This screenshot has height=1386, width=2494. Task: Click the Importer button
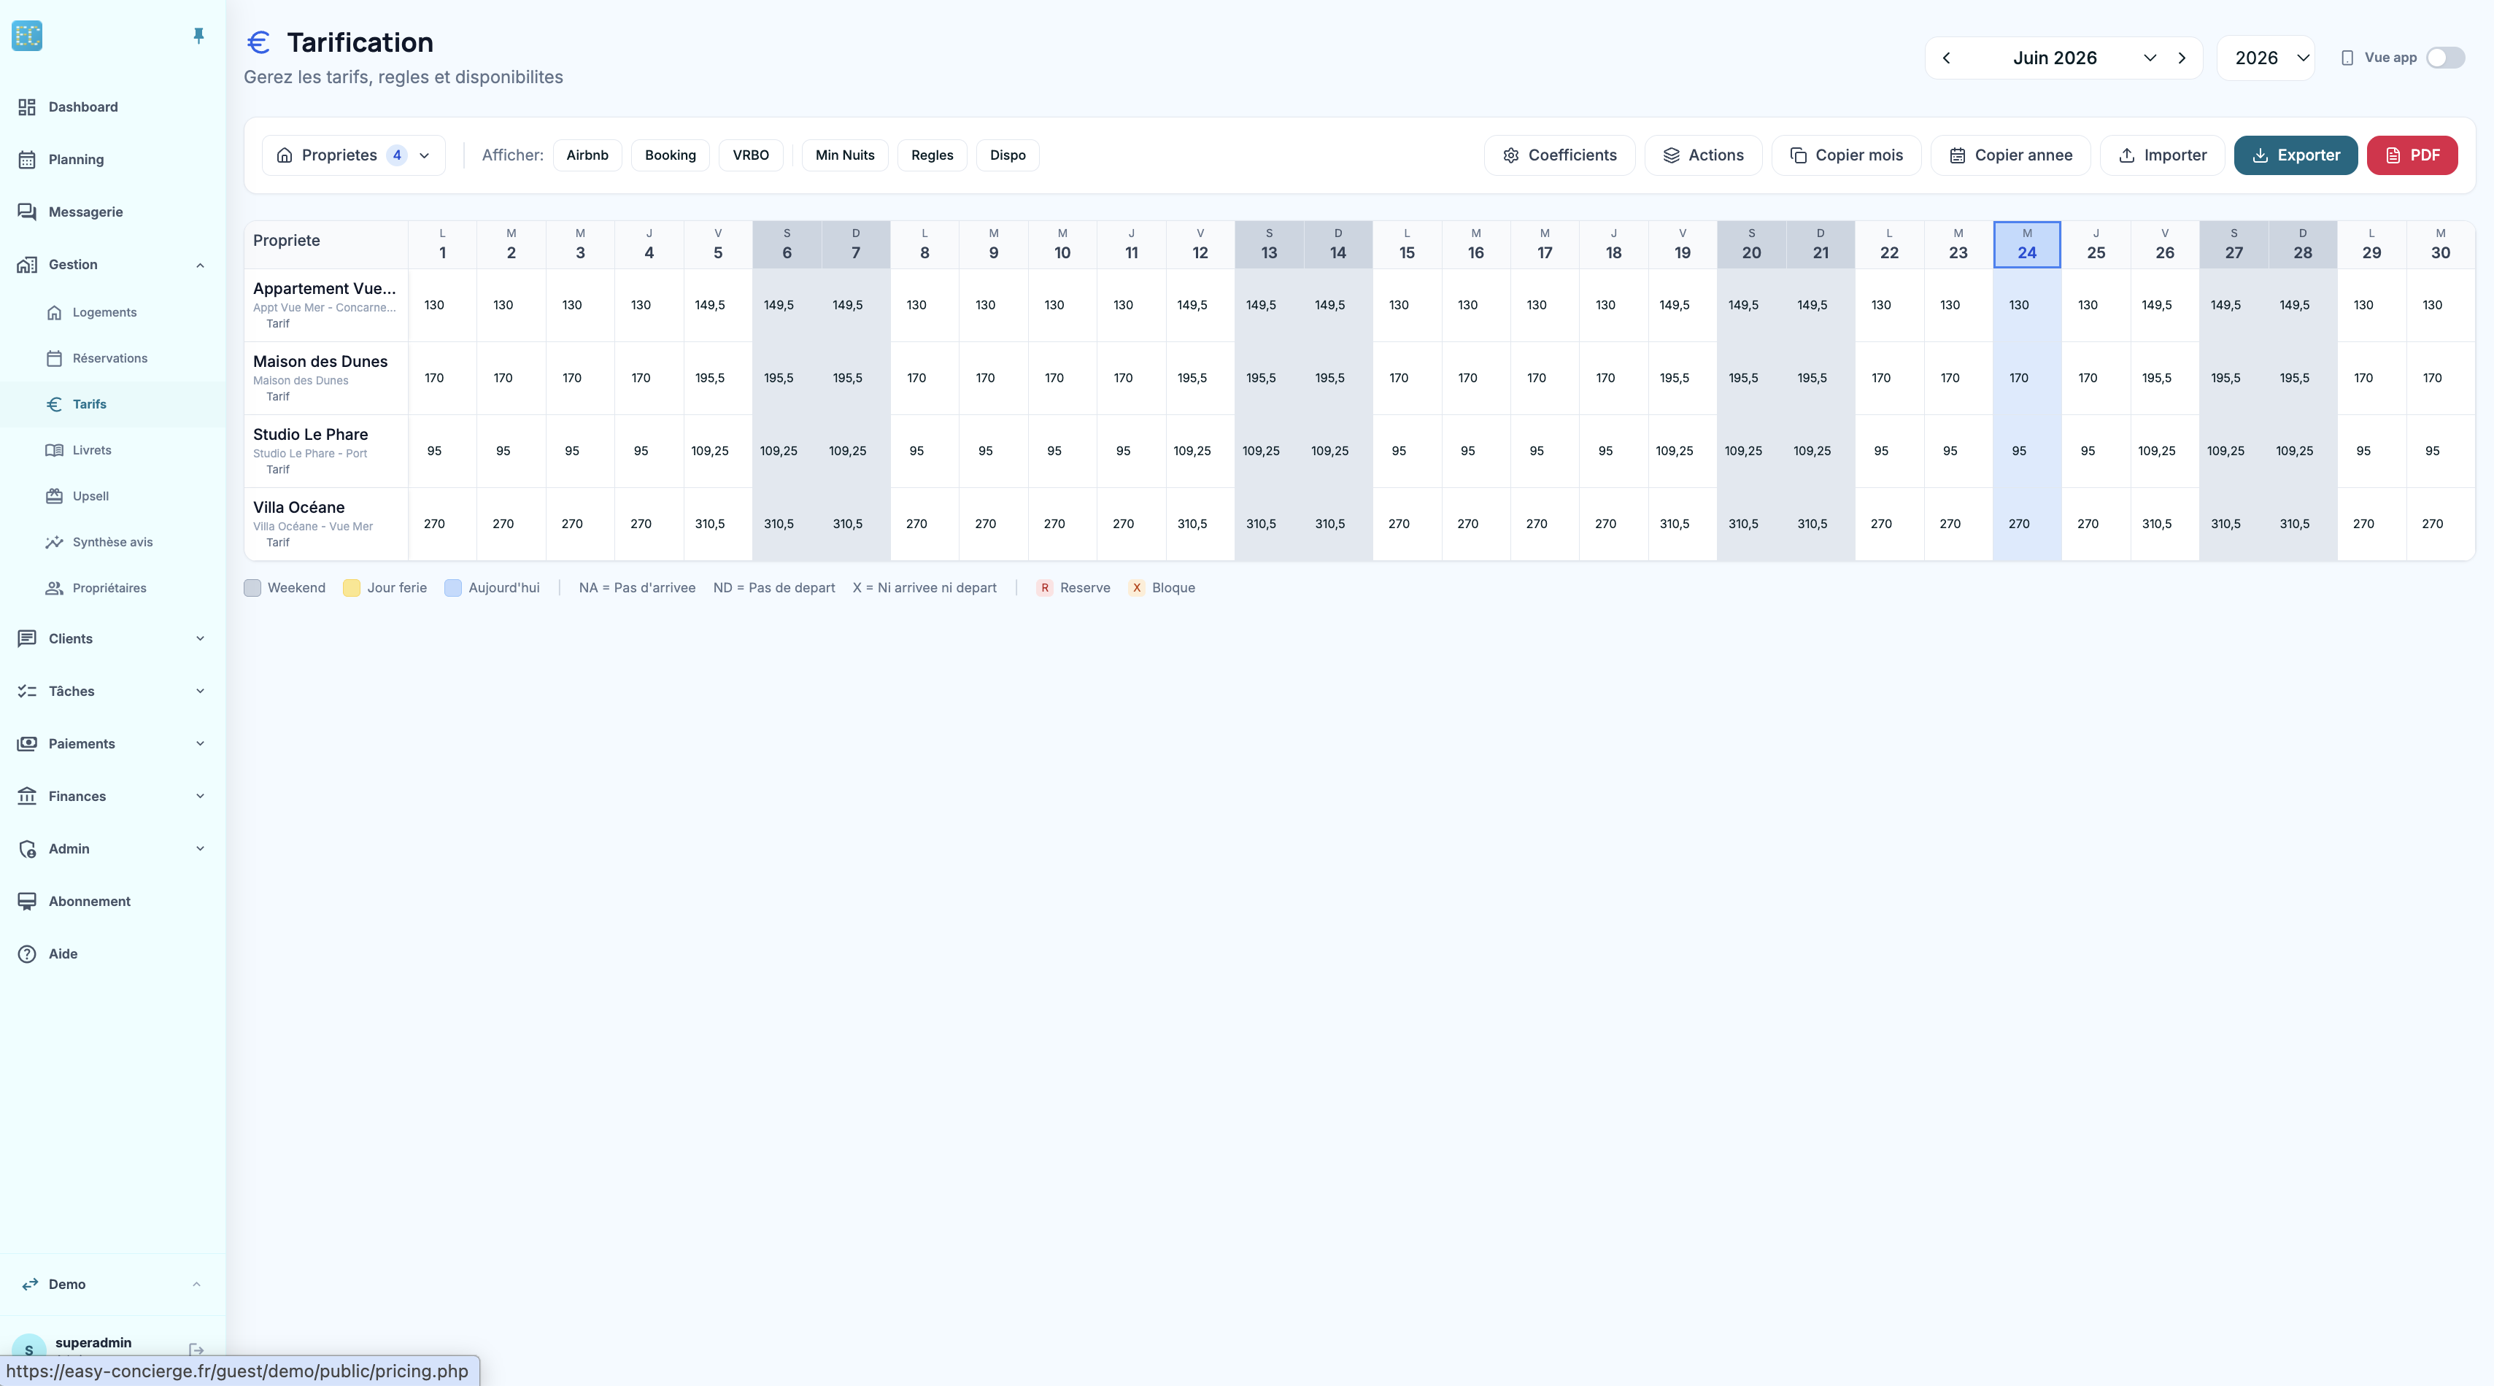[2162, 155]
